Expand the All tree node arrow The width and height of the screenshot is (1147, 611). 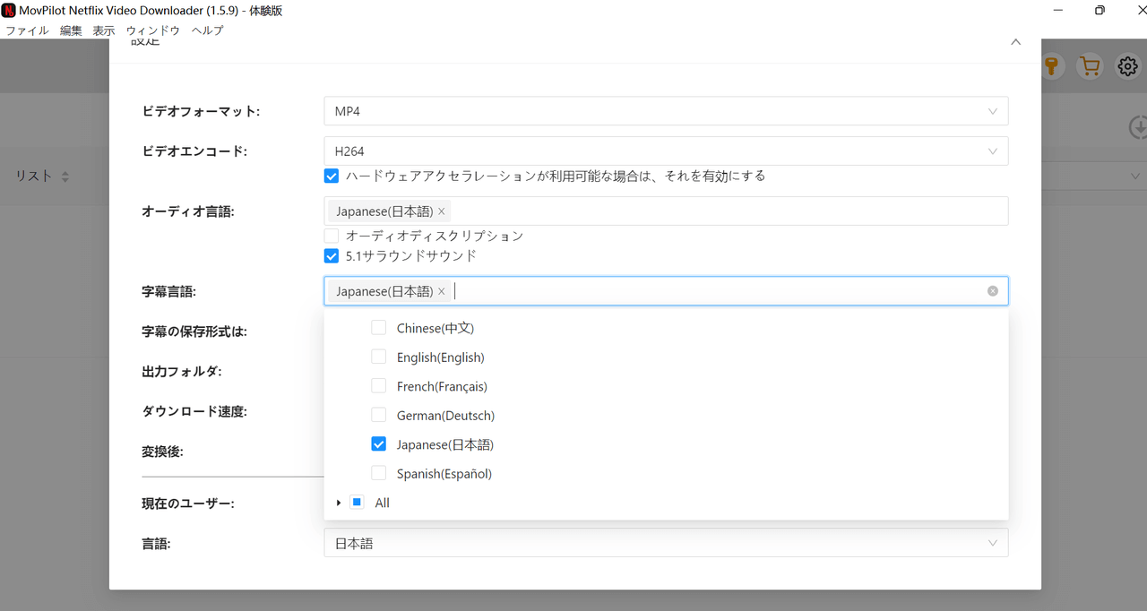coord(339,503)
